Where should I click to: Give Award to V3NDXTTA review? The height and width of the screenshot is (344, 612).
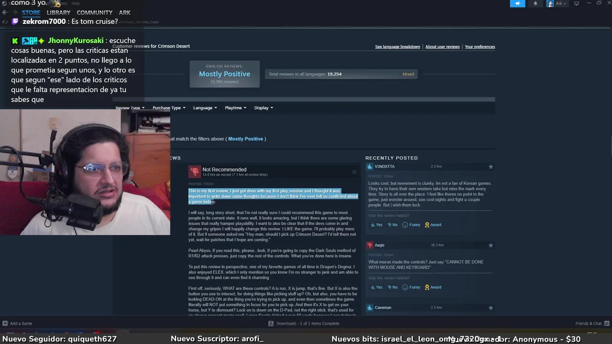[433, 225]
